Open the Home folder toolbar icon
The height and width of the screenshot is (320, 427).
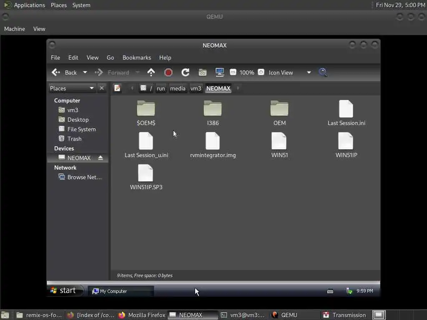(x=203, y=72)
